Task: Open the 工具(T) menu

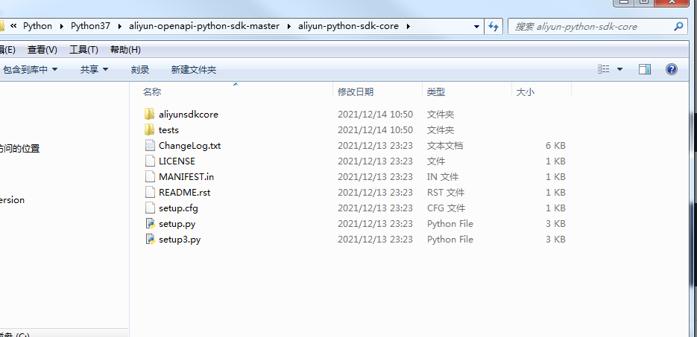Action: [x=83, y=50]
